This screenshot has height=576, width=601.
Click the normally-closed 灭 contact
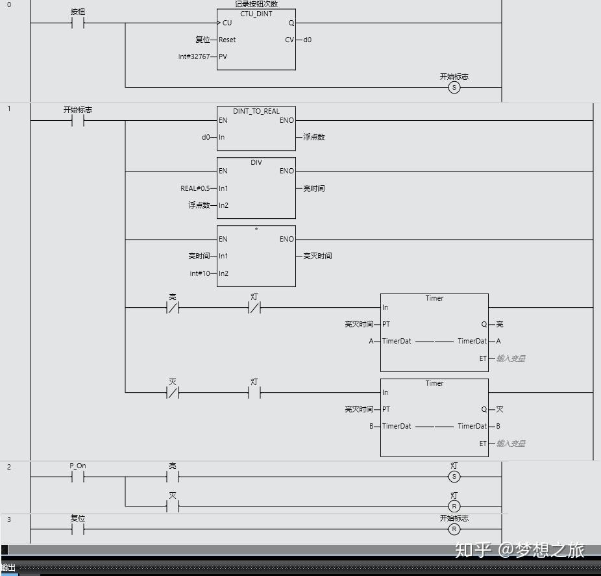coord(173,393)
